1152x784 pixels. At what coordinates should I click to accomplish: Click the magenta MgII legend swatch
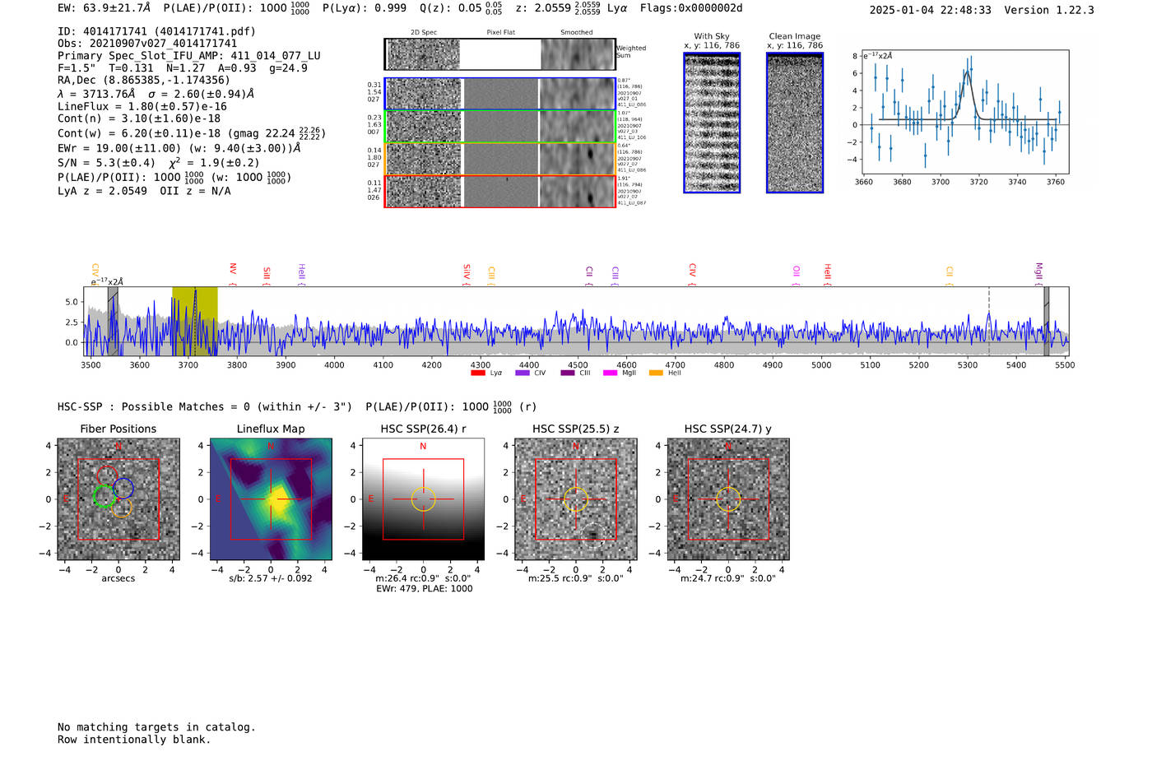coord(610,373)
